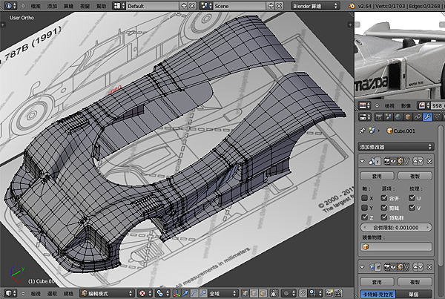Render OpenGL image of viewport
Viewport: 445px width, 299px height.
pos(329,293)
